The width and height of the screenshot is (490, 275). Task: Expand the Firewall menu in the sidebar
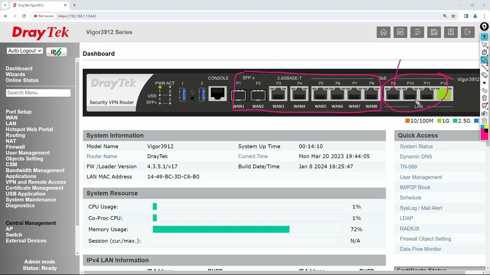click(x=15, y=147)
